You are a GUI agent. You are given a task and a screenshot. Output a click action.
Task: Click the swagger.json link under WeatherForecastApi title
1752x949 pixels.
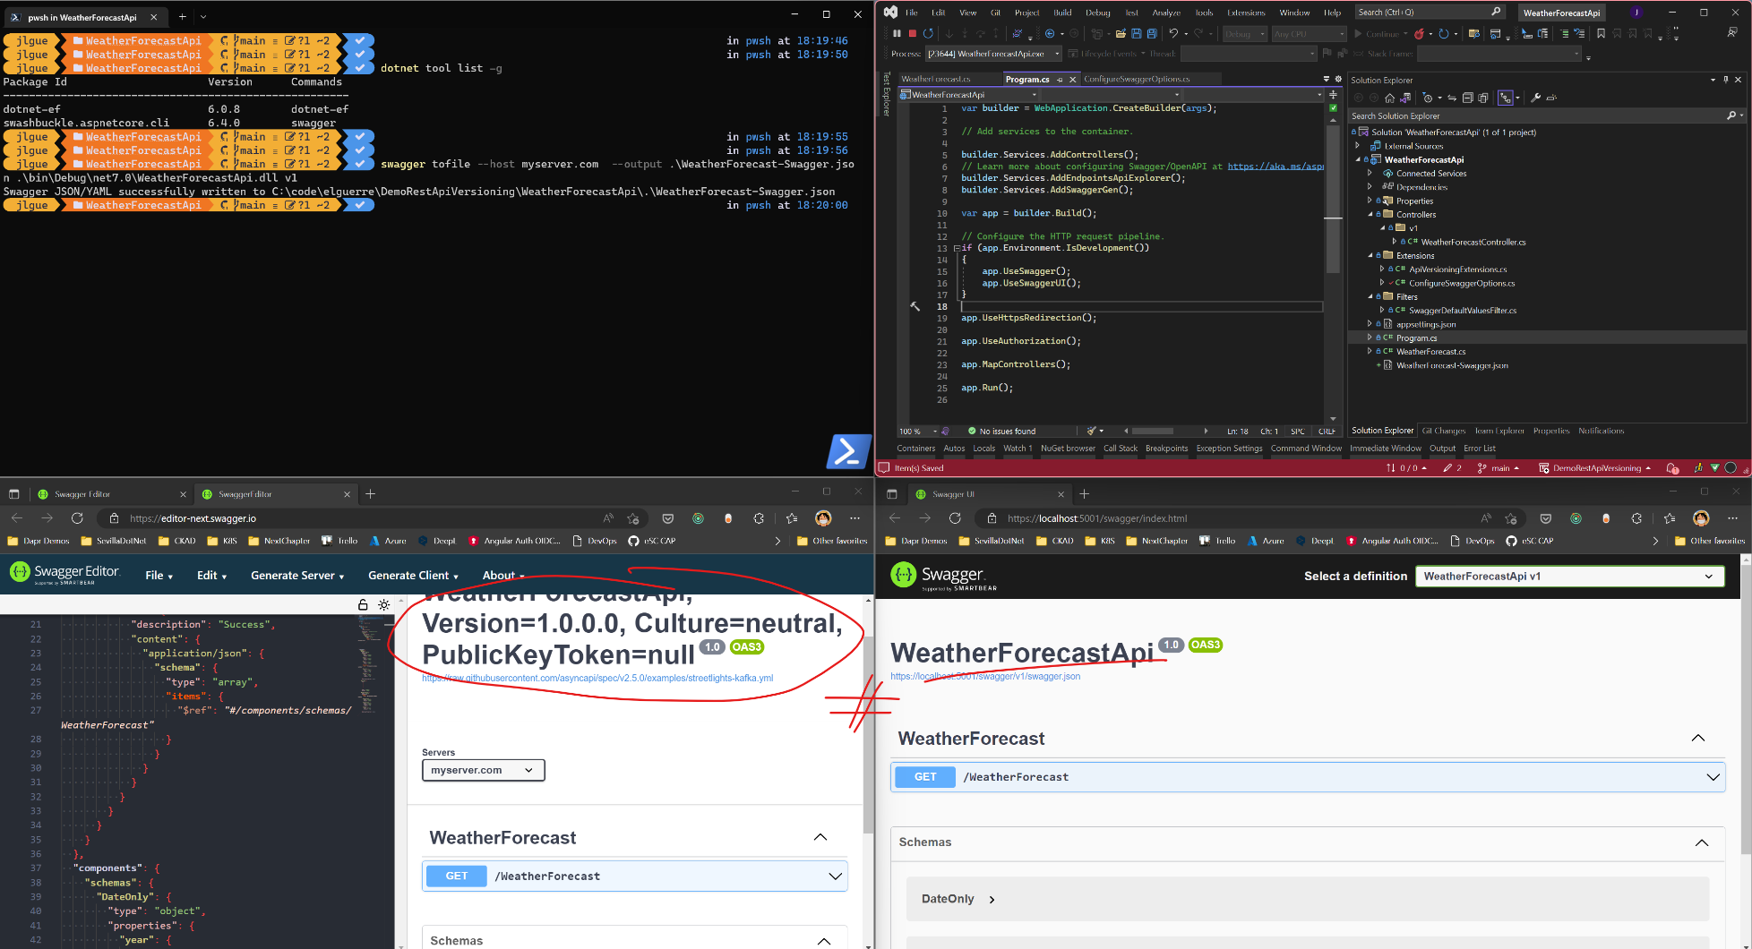point(985,676)
